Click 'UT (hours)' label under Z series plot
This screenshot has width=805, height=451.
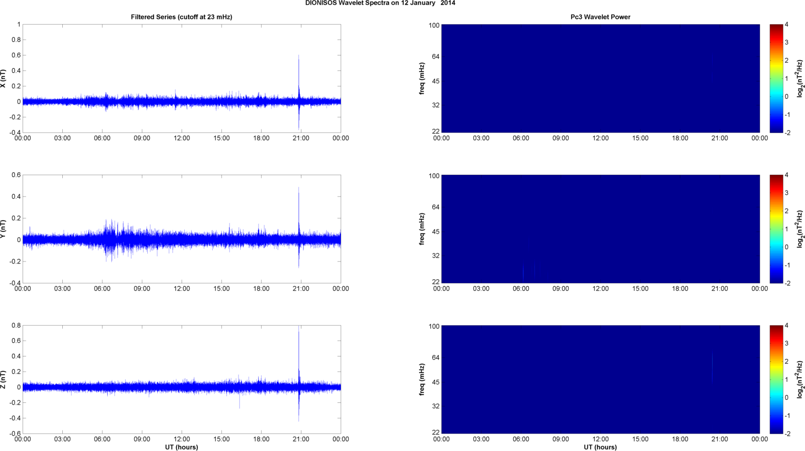182,447
